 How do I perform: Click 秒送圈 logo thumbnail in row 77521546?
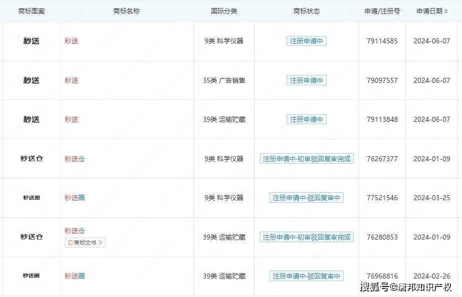tap(31, 198)
